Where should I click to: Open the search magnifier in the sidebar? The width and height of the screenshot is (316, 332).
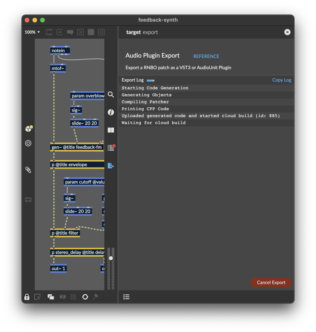(x=111, y=94)
